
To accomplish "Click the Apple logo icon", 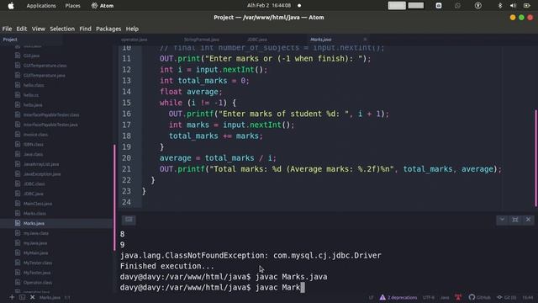I will point(11,6).
